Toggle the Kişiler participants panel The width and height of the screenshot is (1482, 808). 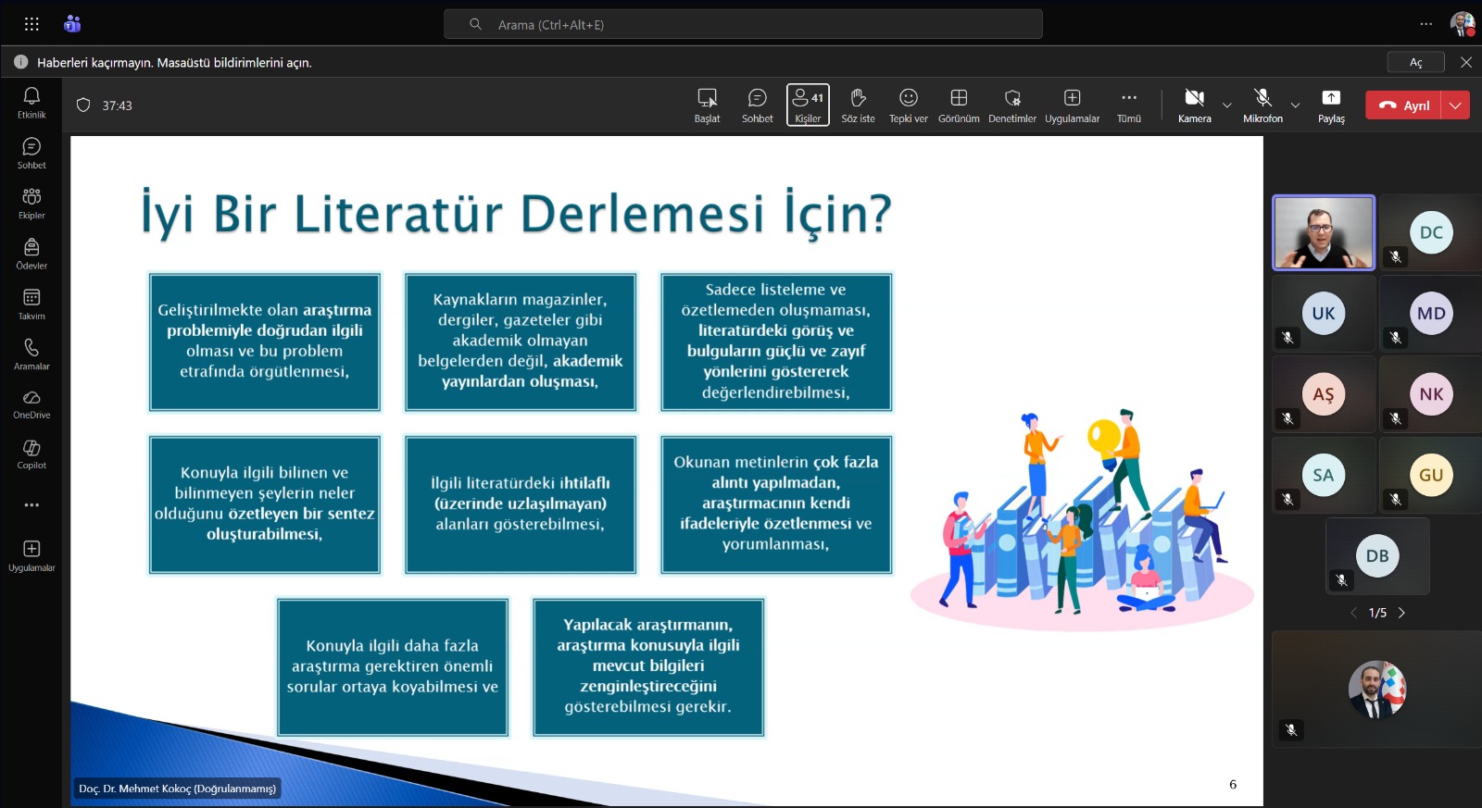coord(808,105)
